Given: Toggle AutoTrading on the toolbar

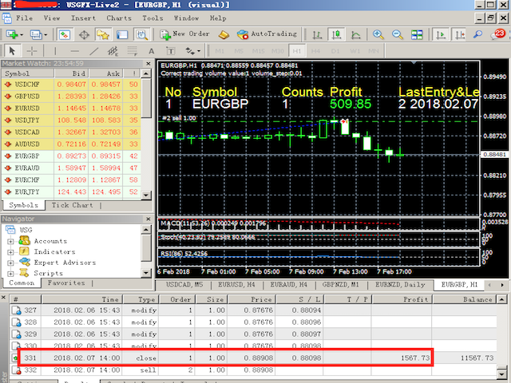Looking at the screenshot, I should coord(267,34).
